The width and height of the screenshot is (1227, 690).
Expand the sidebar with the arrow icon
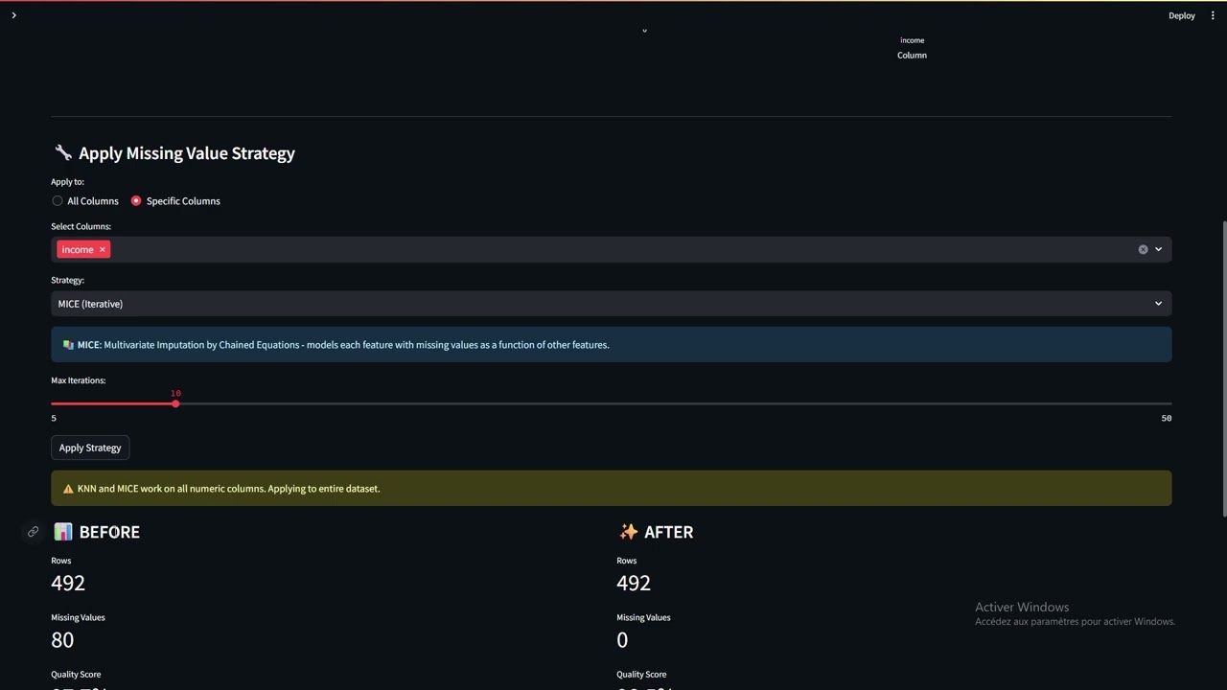pyautogui.click(x=13, y=15)
